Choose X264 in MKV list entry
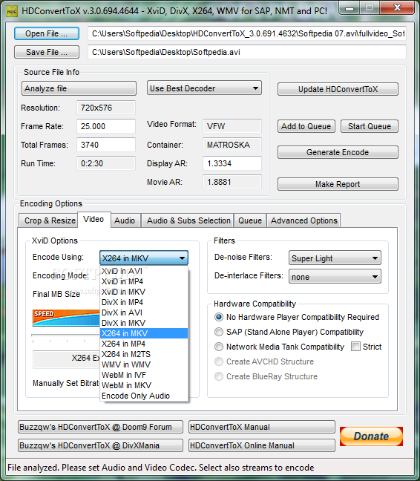 [x=144, y=333]
